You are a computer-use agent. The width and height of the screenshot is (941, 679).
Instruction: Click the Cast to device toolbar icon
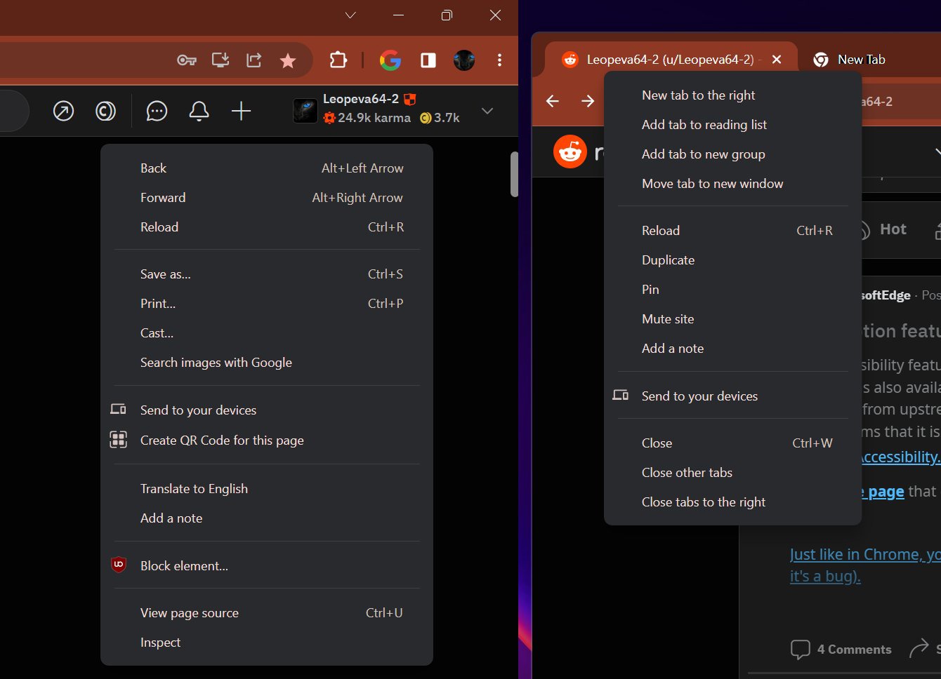[219, 60]
